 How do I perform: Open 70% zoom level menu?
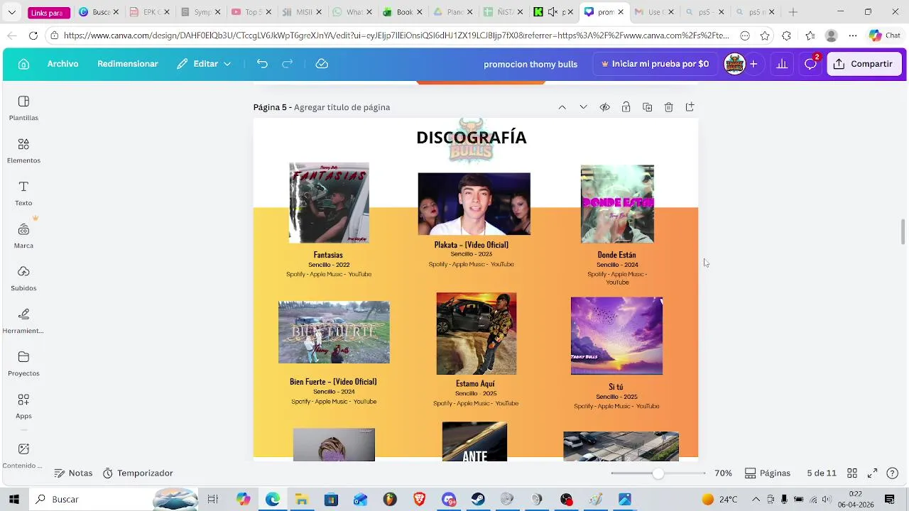coord(723,473)
